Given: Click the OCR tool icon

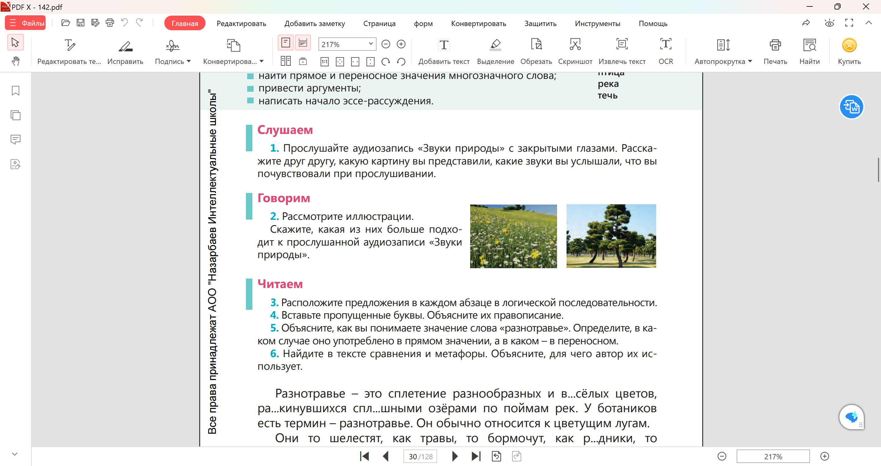Looking at the screenshot, I should coord(665,45).
